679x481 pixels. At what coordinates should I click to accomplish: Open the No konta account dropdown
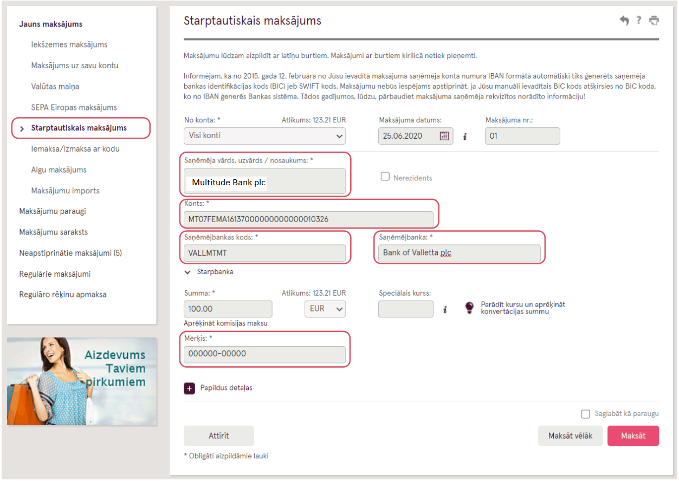coord(265,136)
